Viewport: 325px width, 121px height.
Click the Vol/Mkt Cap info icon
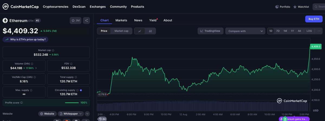(x=35, y=77)
